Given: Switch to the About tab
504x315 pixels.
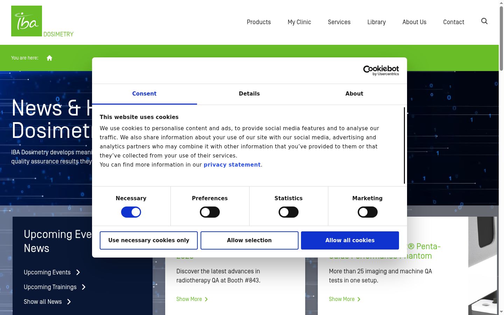Looking at the screenshot, I should (x=354, y=94).
